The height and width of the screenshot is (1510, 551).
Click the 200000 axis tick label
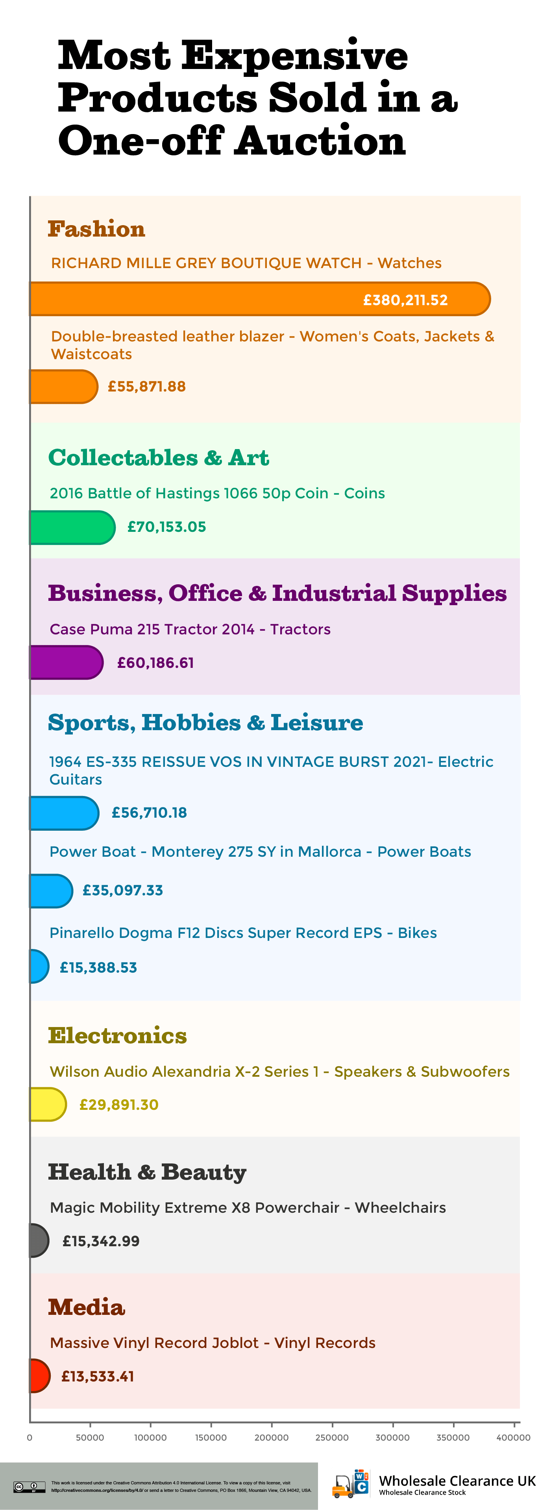pyautogui.click(x=272, y=1437)
